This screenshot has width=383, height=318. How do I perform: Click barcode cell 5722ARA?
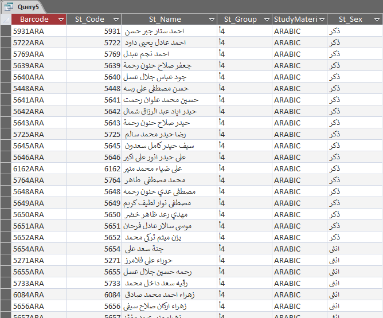click(x=38, y=43)
